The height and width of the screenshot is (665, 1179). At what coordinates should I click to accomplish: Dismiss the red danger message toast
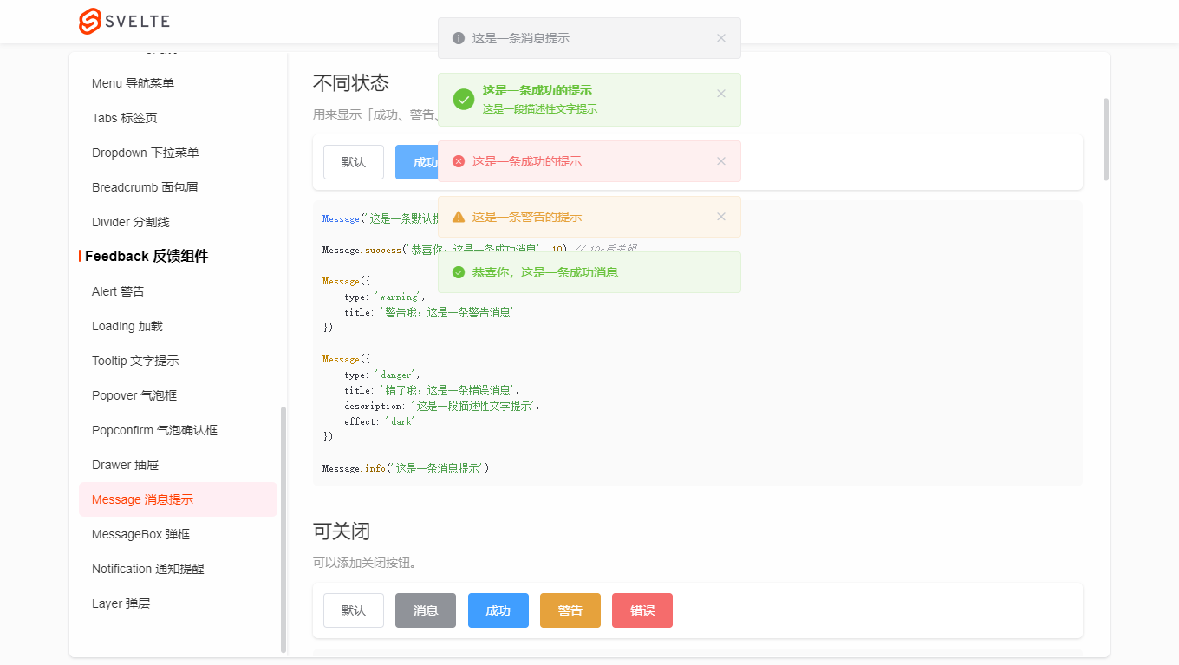720,161
